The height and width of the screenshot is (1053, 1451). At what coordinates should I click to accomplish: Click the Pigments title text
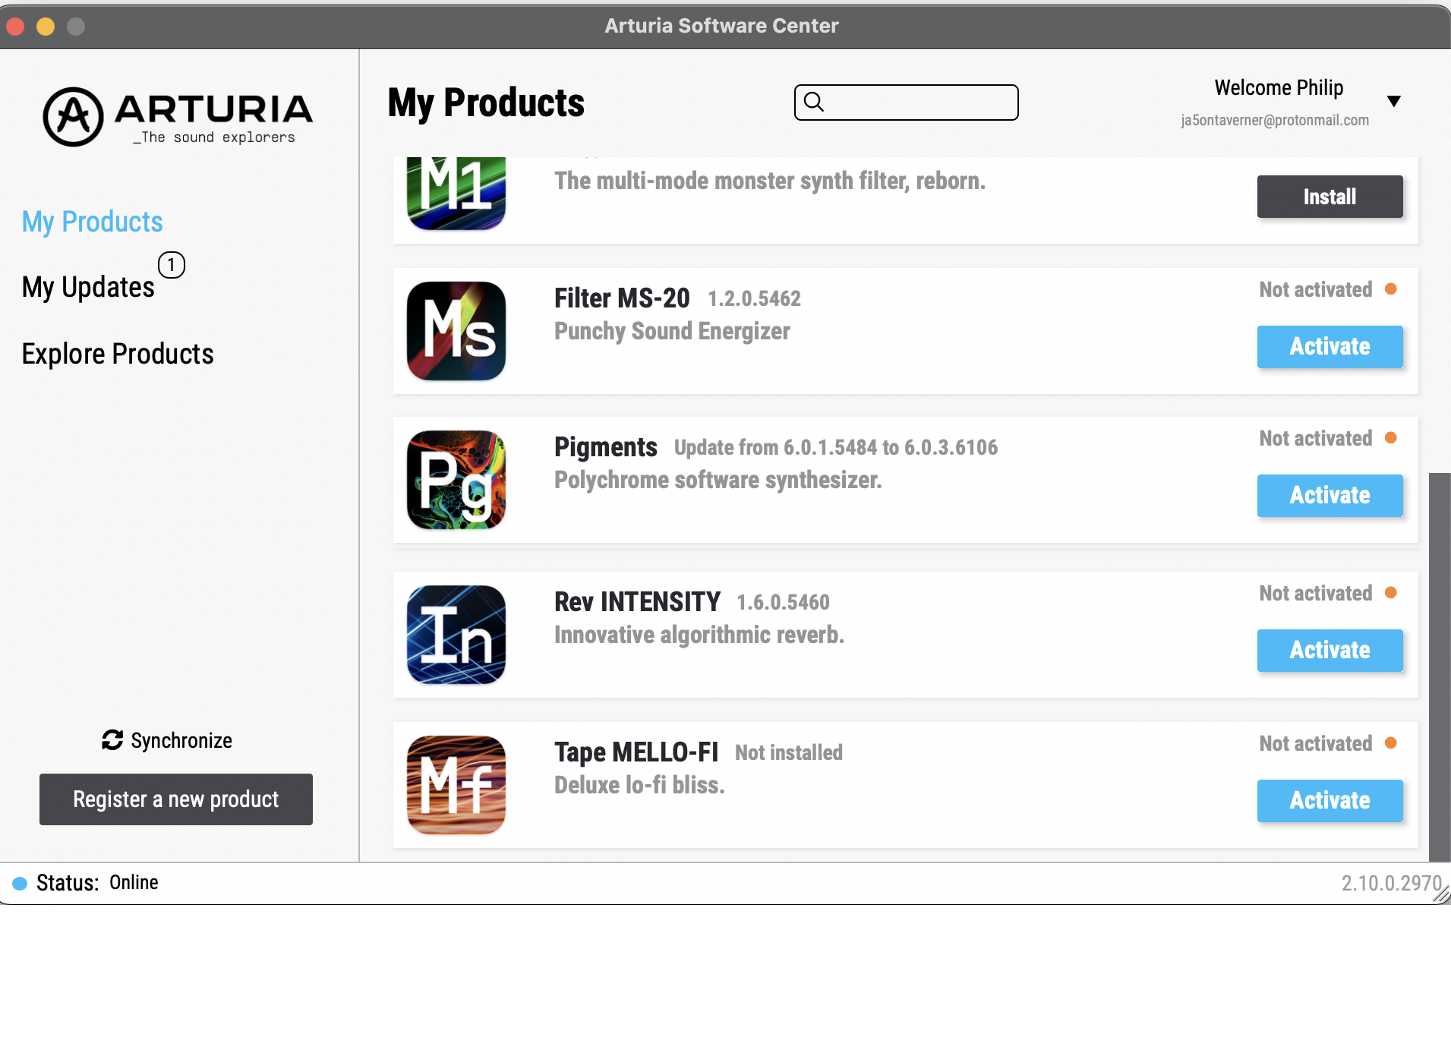[606, 447]
